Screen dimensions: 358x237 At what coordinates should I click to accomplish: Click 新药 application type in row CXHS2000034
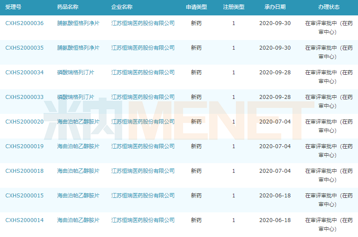[196, 73]
